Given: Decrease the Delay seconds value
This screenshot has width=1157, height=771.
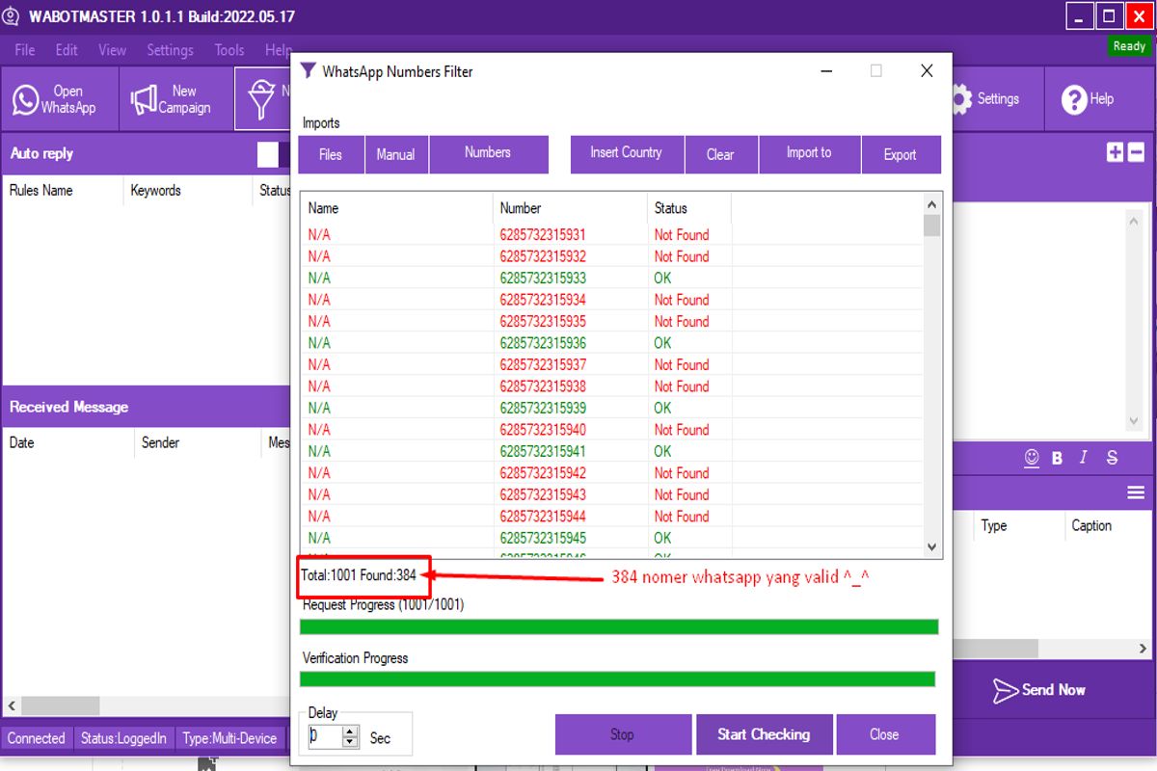Looking at the screenshot, I should [x=351, y=743].
